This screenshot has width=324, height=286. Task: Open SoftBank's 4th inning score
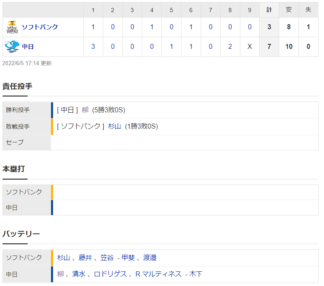click(x=152, y=27)
